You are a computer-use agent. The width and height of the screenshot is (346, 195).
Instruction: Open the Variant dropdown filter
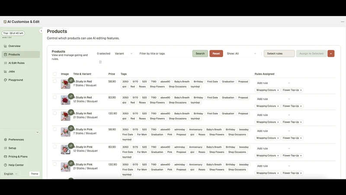124,53
